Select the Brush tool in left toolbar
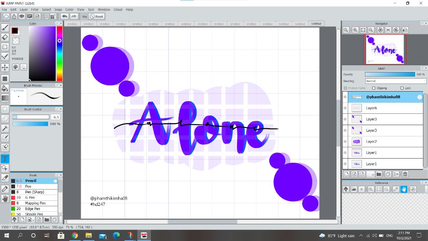The width and height of the screenshot is (428, 241). (5, 27)
